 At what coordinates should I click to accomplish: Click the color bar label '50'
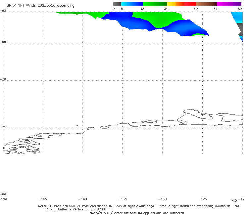[196, 9]
